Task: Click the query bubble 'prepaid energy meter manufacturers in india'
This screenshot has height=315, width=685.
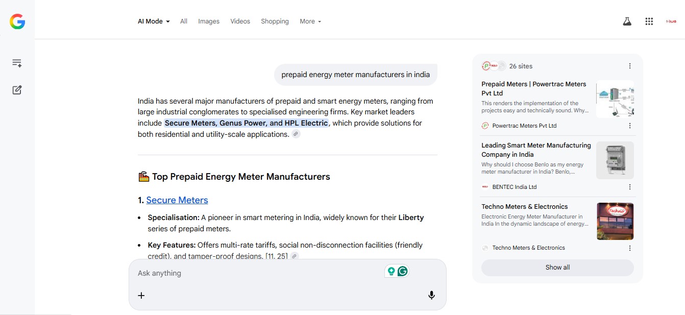Action: 356,75
